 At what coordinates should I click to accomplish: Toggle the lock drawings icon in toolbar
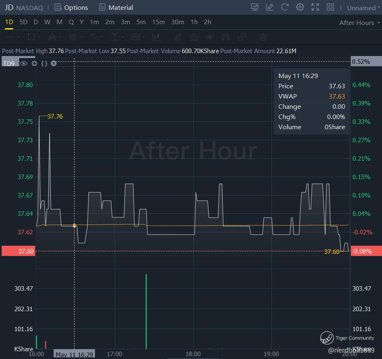pos(194,37)
